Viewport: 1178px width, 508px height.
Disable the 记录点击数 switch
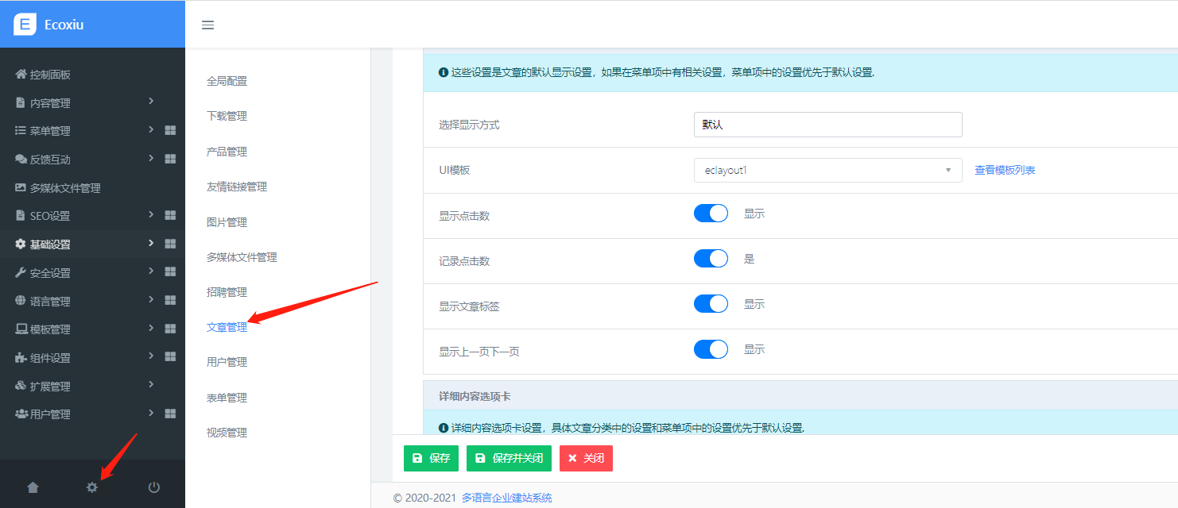coord(711,259)
